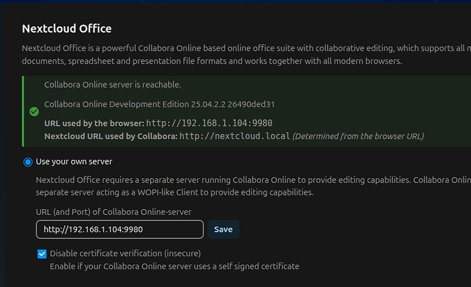Click the 'URL used by the browser:' label
471x287 pixels.
(94, 124)
